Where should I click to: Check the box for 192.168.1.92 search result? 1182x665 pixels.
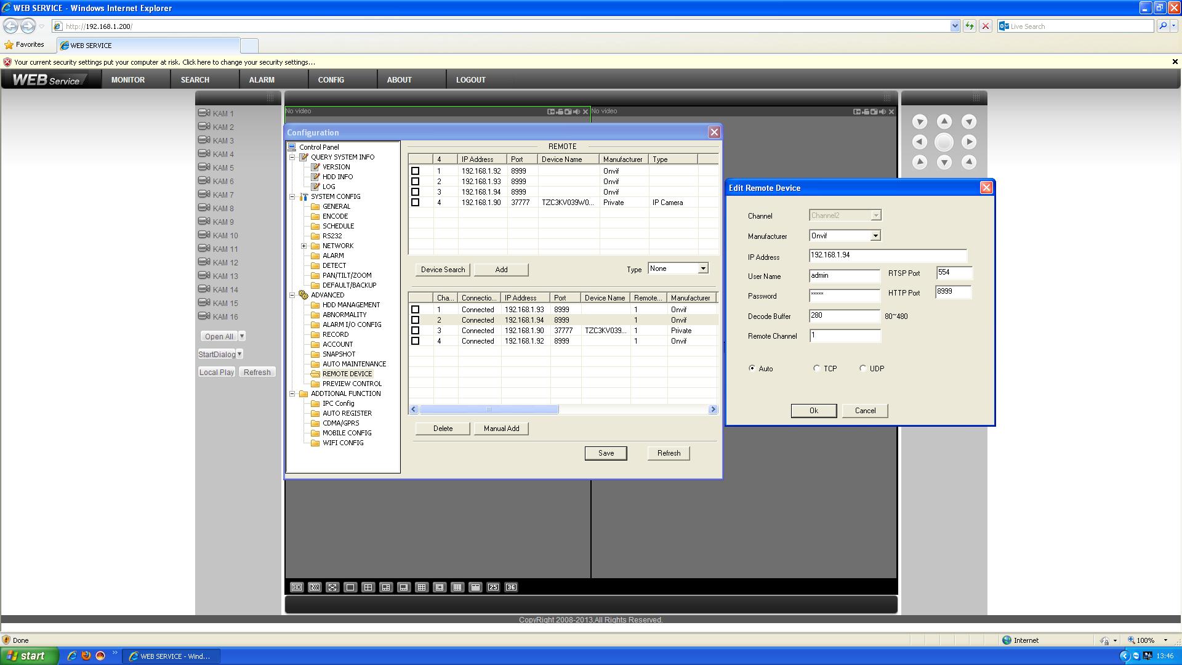pyautogui.click(x=415, y=171)
